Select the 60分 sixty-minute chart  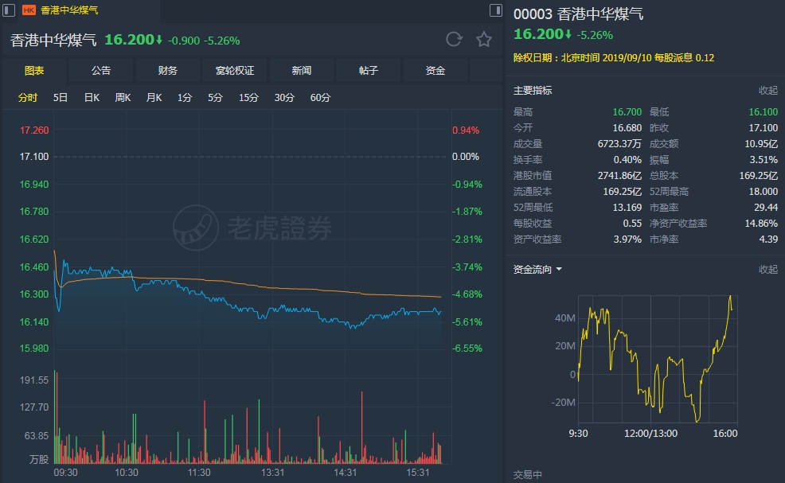pos(320,98)
